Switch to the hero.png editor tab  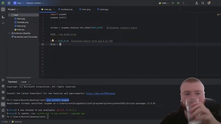click(85, 9)
